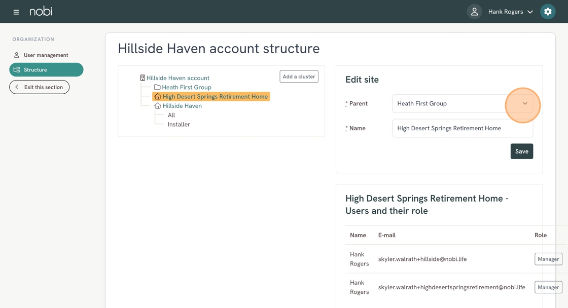Screen dimensions: 568x308
Task: Open the settings gear icon
Action: [548, 12]
